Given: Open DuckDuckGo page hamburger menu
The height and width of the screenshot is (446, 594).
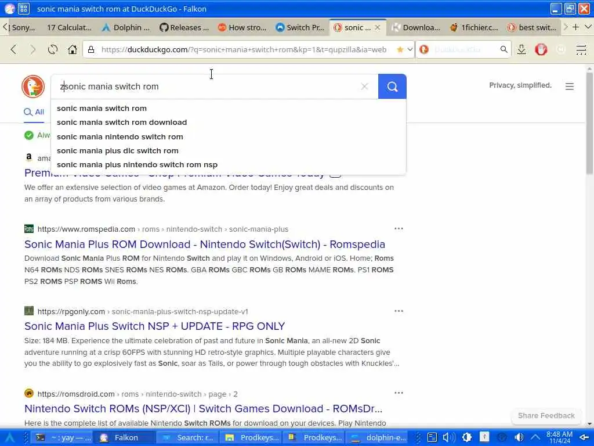Looking at the screenshot, I should tap(570, 87).
